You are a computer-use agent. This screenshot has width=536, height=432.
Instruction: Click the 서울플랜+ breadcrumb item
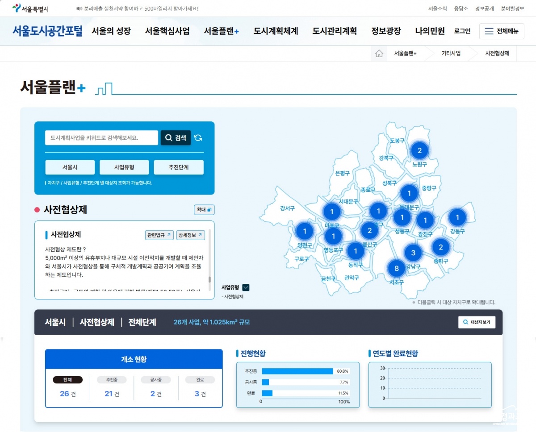[x=405, y=54]
